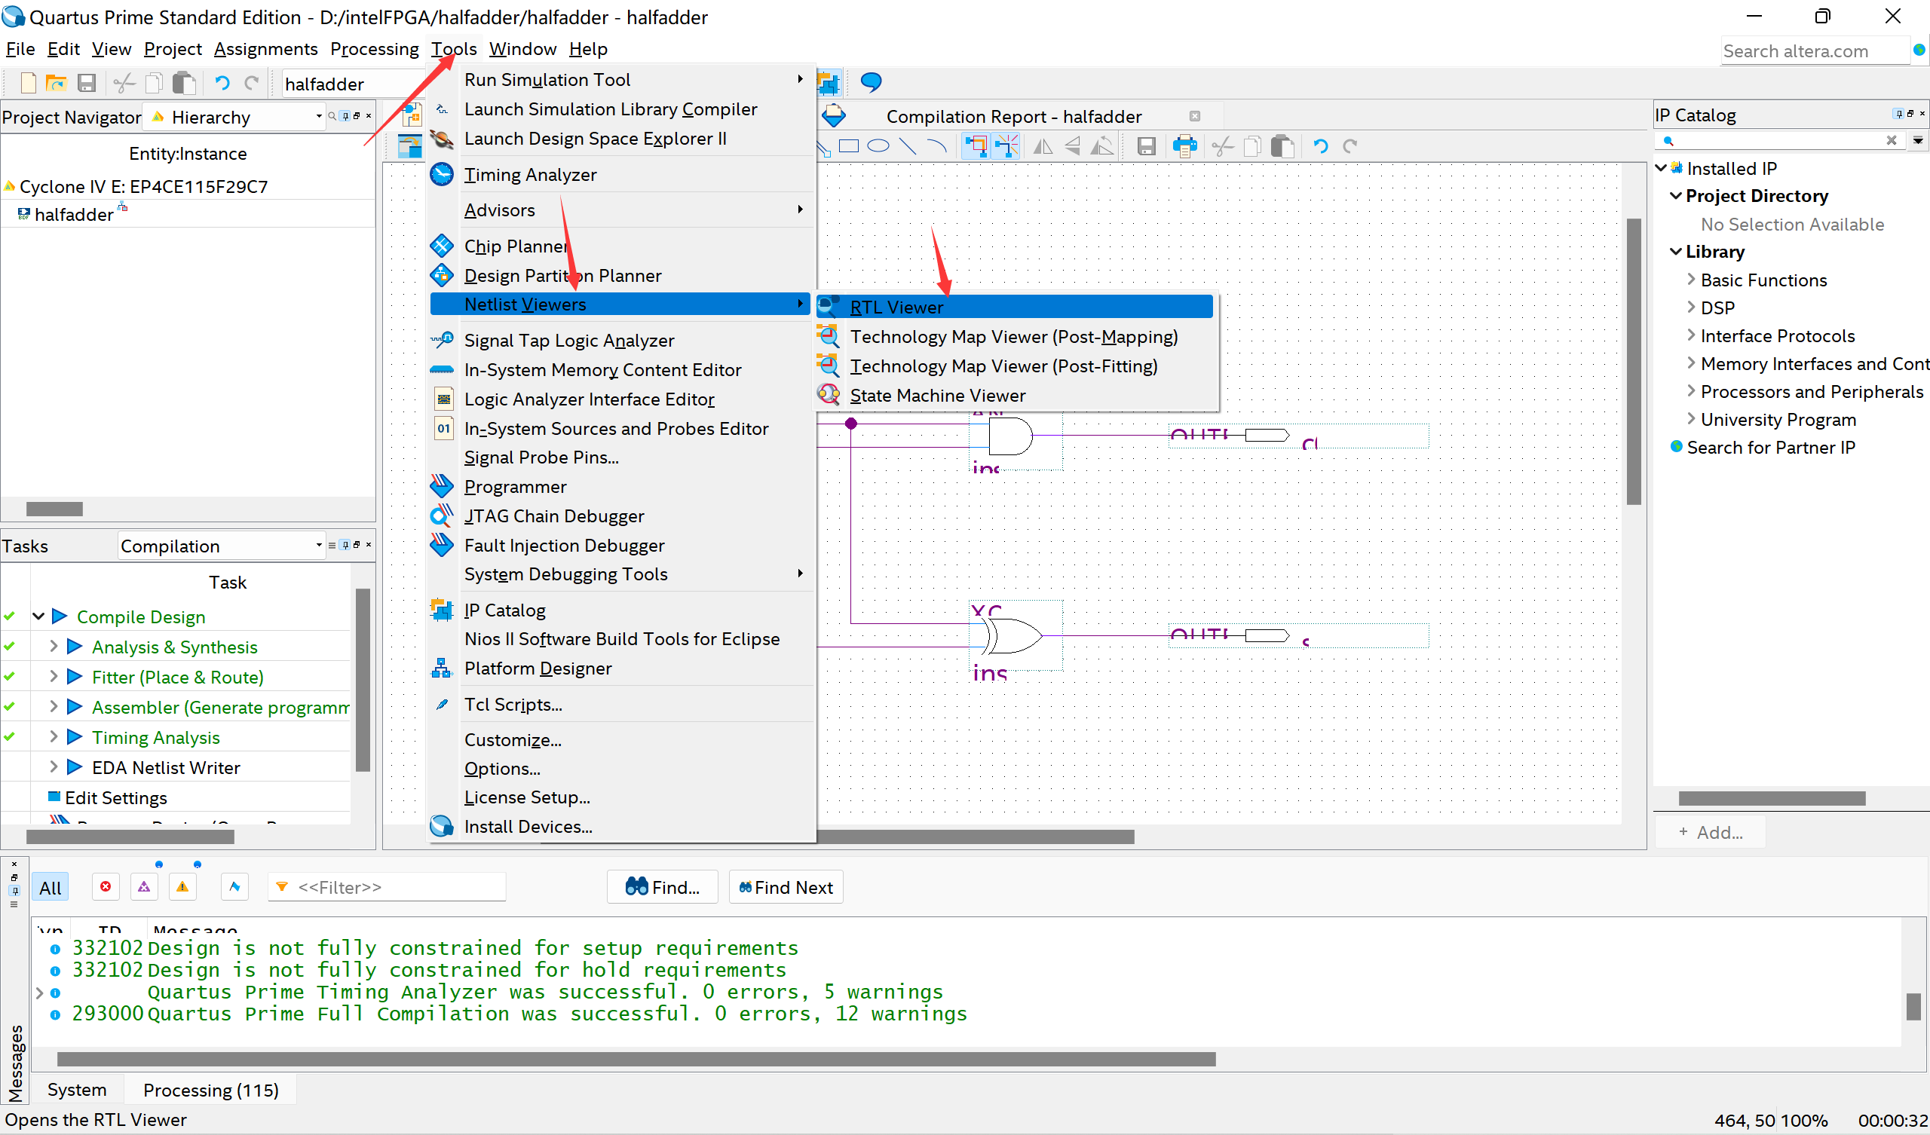Screen dimensions: 1930x1135
Task: Collapse the Installed IP tree node
Action: [1660, 168]
